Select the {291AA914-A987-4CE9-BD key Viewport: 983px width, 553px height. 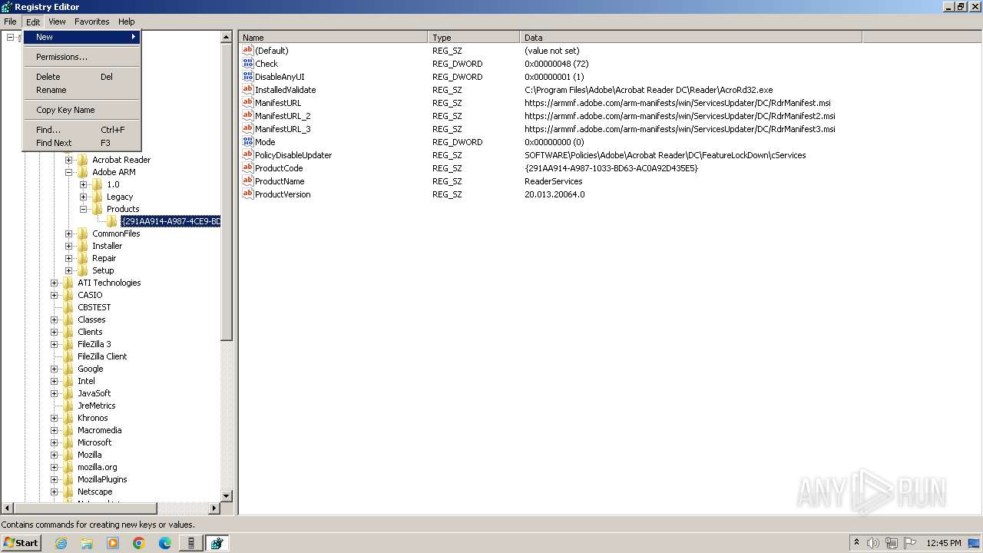[x=170, y=221]
